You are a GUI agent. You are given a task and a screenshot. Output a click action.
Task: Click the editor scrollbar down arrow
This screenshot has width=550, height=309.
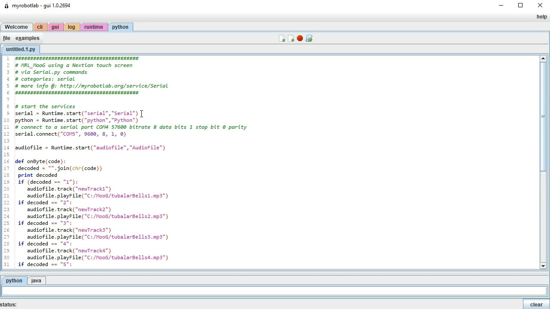pyautogui.click(x=543, y=266)
